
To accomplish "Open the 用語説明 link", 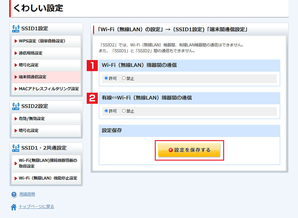I will [x=27, y=194].
